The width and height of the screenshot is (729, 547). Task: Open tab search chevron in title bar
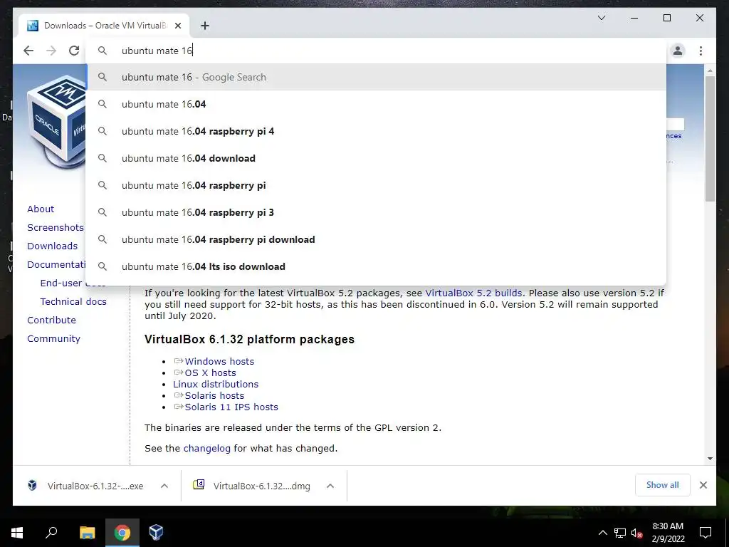pos(602,18)
